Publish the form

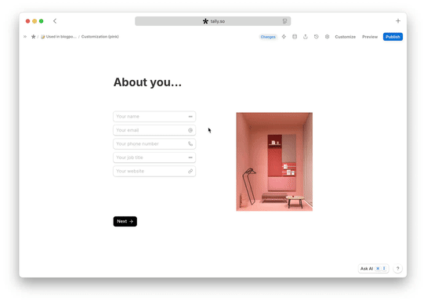[393, 37]
